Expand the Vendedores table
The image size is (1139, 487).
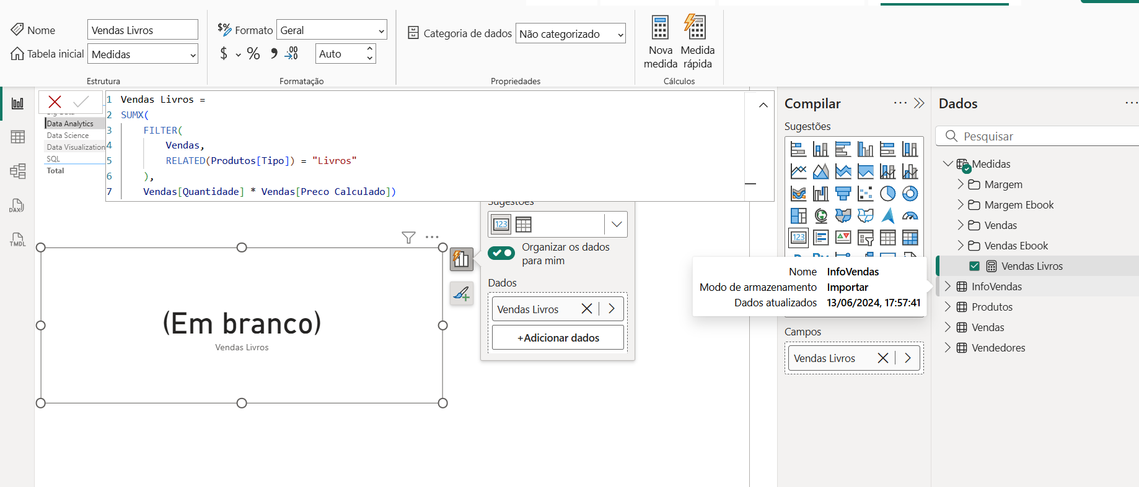948,348
